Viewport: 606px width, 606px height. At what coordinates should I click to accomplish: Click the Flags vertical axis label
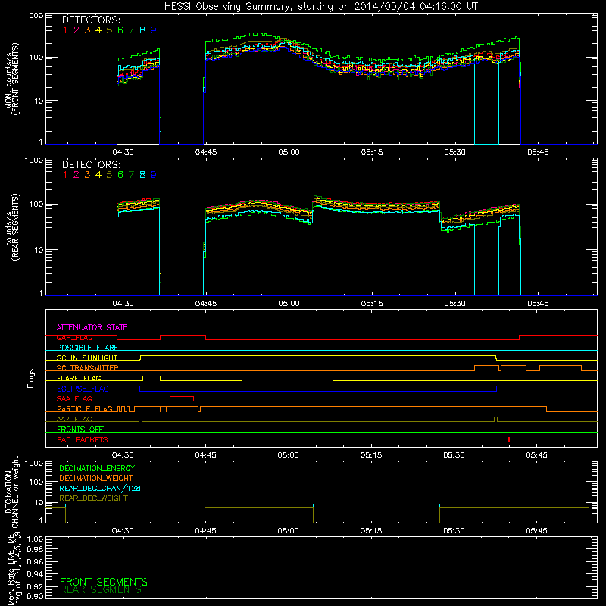tap(31, 378)
